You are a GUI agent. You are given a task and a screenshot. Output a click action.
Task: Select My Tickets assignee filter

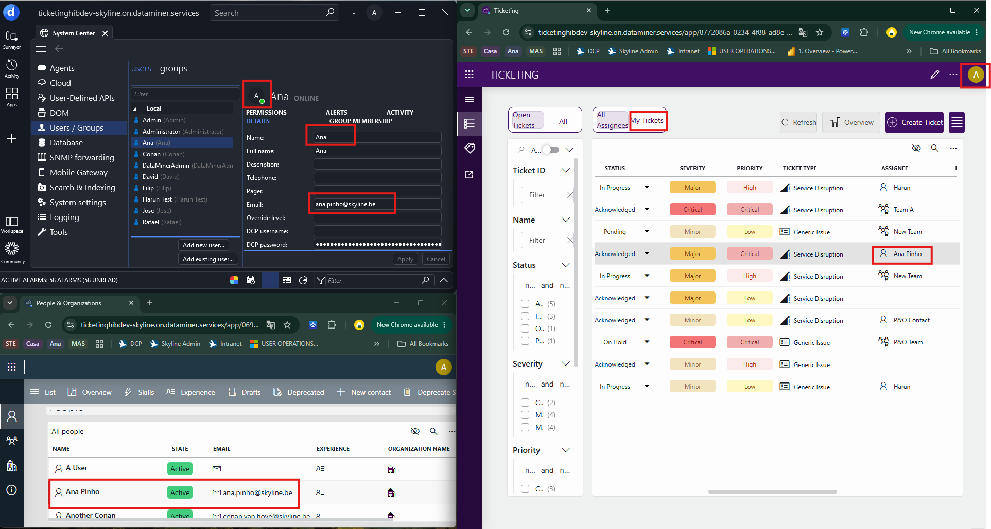pyautogui.click(x=648, y=120)
